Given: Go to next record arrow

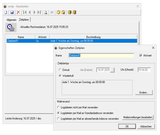Looking at the screenshot, I should pos(34,12).
